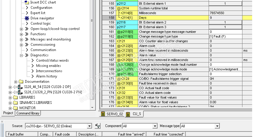Click the double-arrow icon beside Commissioning

click(27, 45)
